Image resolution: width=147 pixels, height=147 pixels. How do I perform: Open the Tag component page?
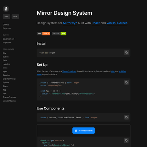[x=4, y=90]
